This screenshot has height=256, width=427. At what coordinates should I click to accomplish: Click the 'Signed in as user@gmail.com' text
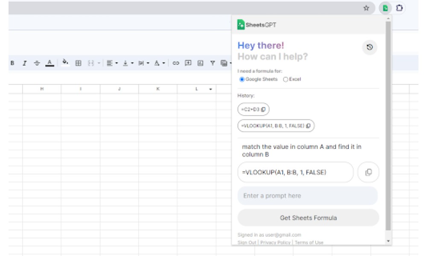point(269,235)
